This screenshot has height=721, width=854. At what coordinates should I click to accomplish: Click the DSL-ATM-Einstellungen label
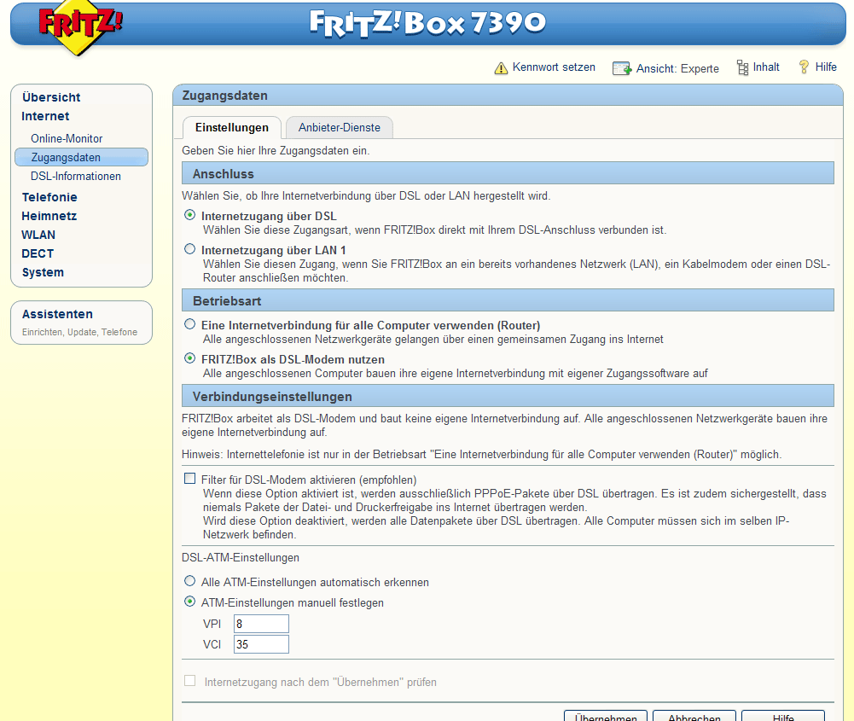tap(241, 558)
